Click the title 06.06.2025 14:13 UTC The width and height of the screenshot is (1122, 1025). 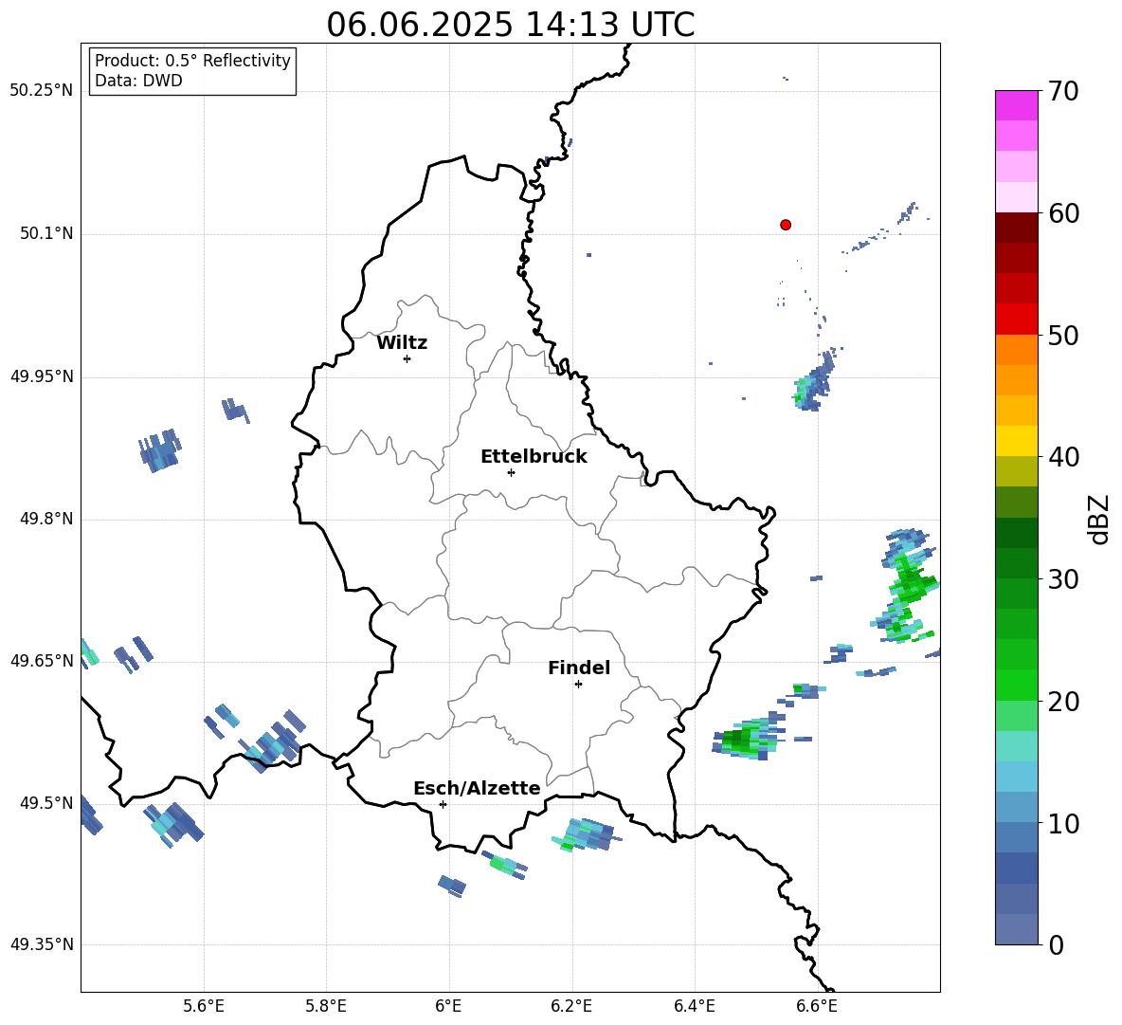coord(510,25)
